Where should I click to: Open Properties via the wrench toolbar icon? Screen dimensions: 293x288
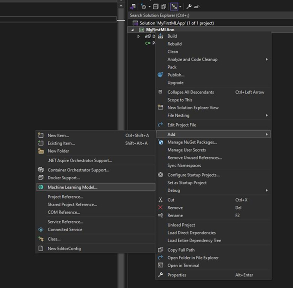click(x=189, y=7)
